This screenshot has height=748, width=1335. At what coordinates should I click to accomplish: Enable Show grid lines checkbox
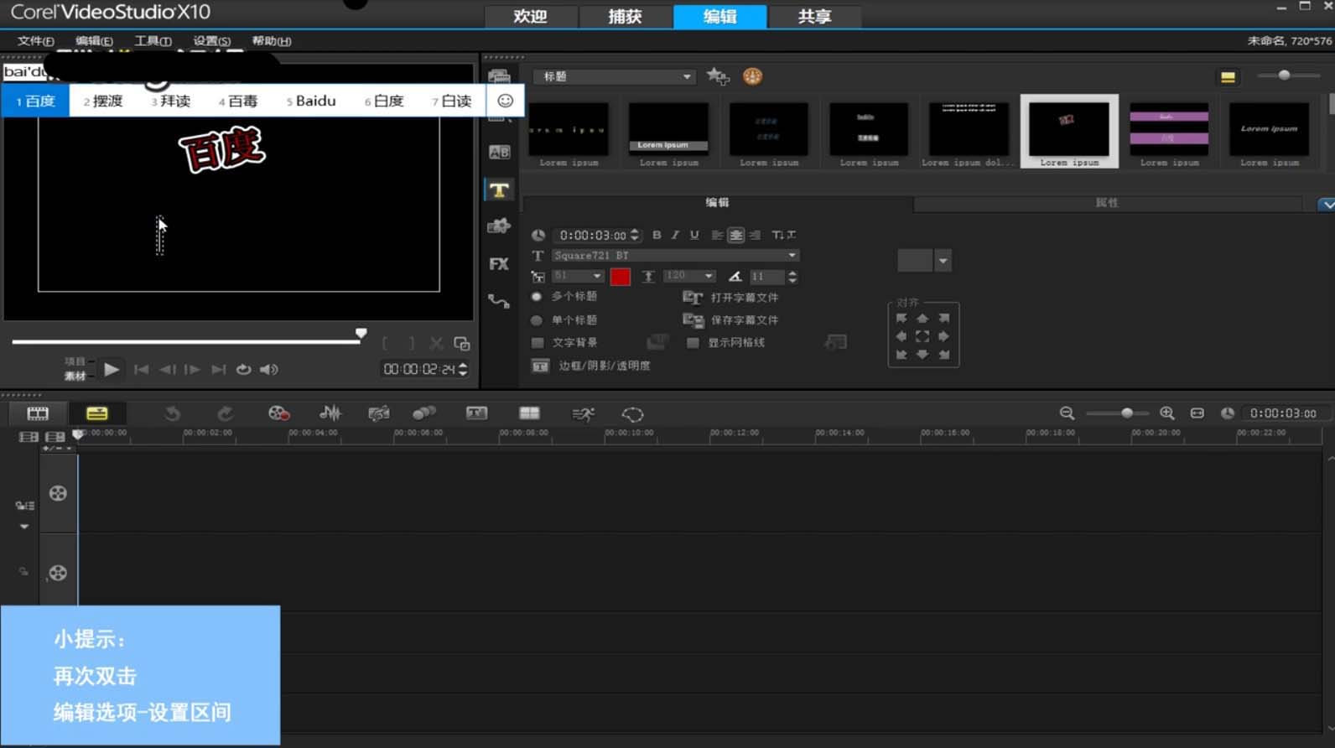[693, 343]
